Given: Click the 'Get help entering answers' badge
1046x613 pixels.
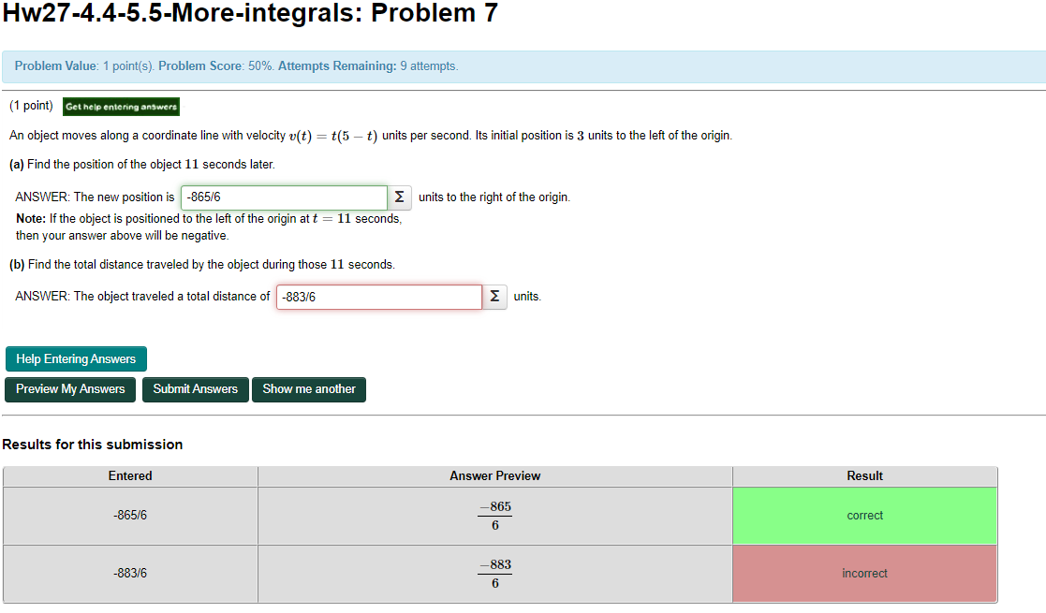Looking at the screenshot, I should click(x=120, y=107).
